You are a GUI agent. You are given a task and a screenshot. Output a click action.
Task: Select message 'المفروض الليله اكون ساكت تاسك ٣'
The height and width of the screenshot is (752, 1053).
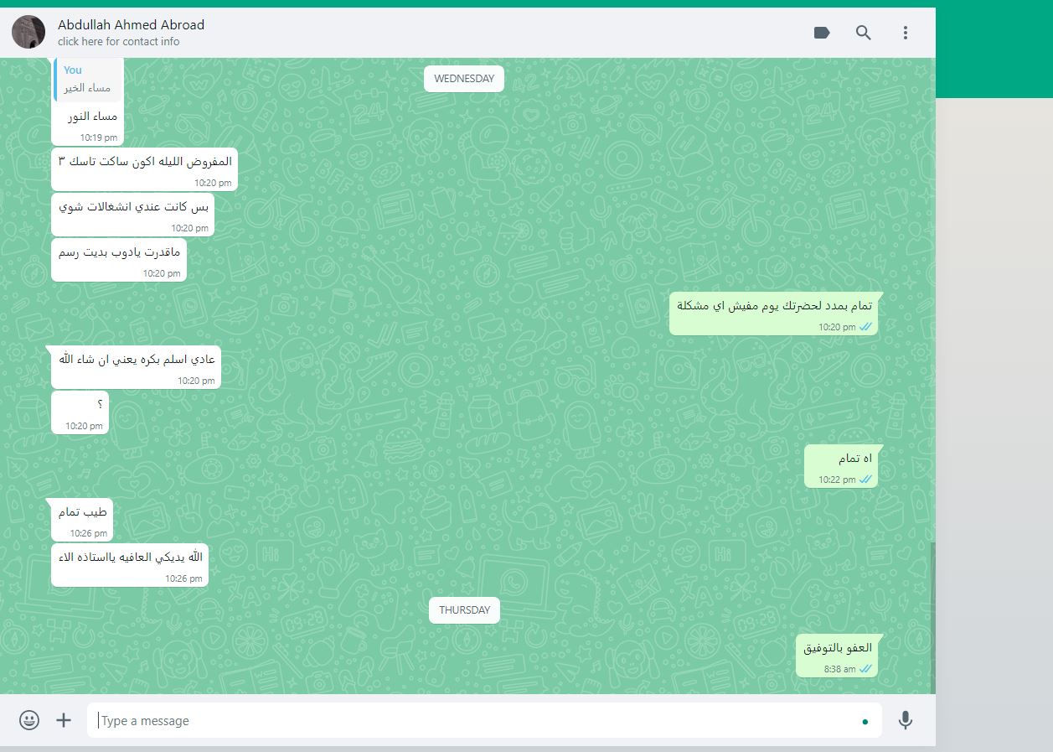tap(145, 170)
